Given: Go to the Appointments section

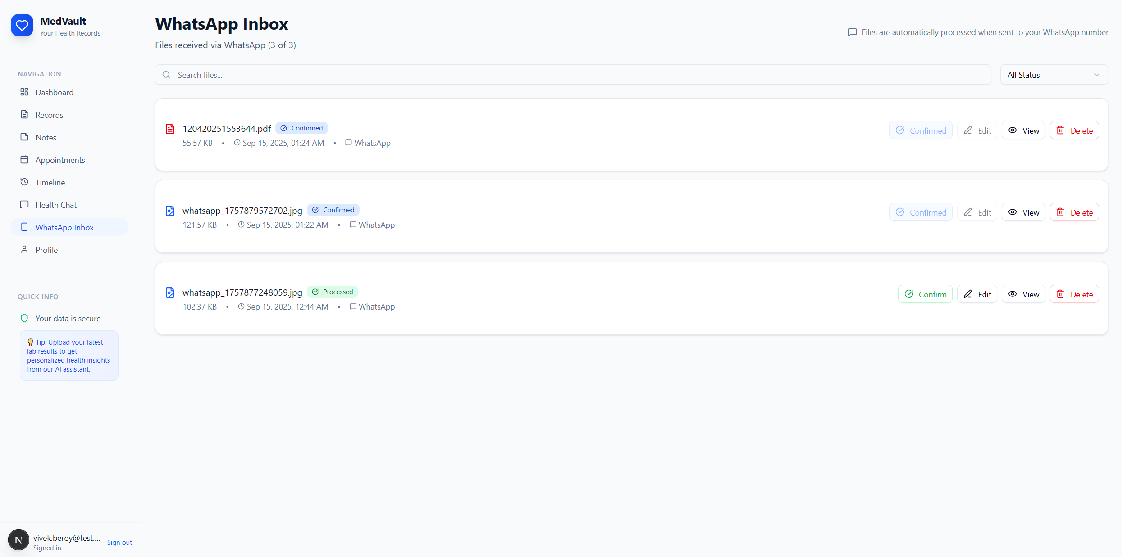Looking at the screenshot, I should [x=60, y=160].
